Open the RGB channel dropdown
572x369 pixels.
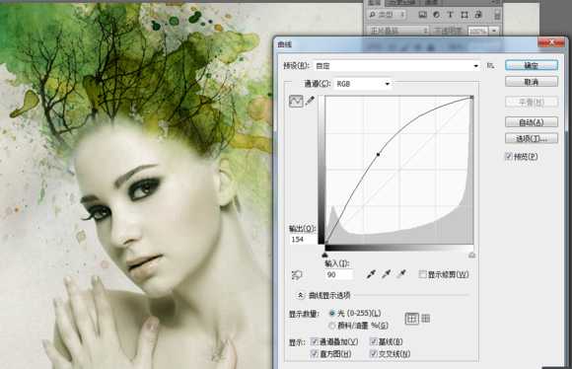(x=363, y=84)
